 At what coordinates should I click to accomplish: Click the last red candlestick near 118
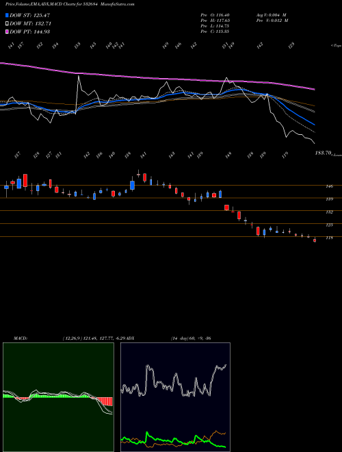tap(315, 240)
